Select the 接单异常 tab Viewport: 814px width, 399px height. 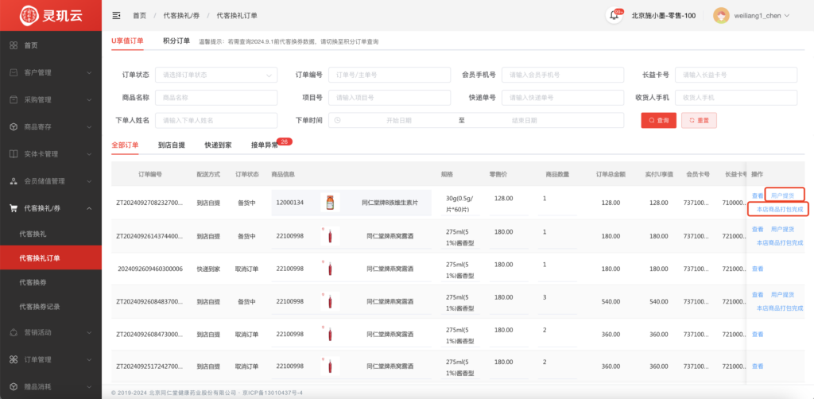(265, 145)
